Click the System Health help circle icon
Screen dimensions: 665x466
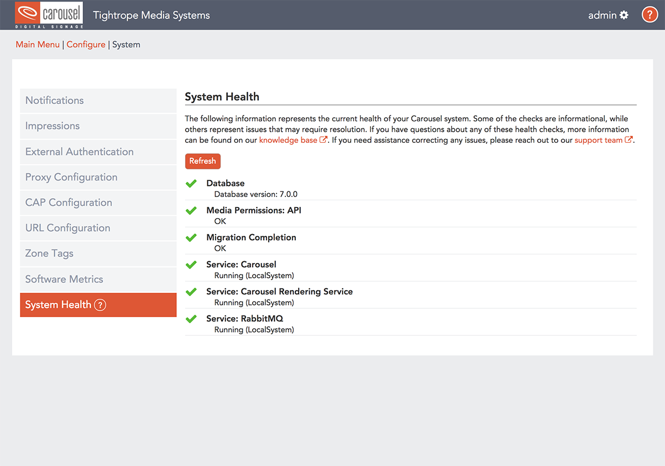(100, 304)
